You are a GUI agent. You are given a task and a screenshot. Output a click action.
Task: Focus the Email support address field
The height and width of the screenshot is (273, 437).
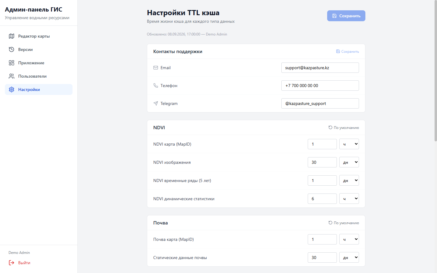[x=320, y=68]
